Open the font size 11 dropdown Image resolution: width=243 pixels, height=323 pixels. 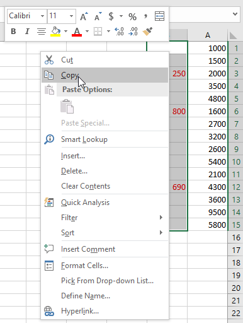coord(71,16)
